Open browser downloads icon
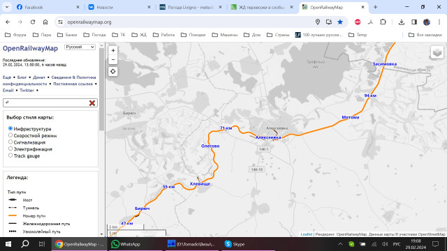The image size is (447, 251). (x=402, y=22)
